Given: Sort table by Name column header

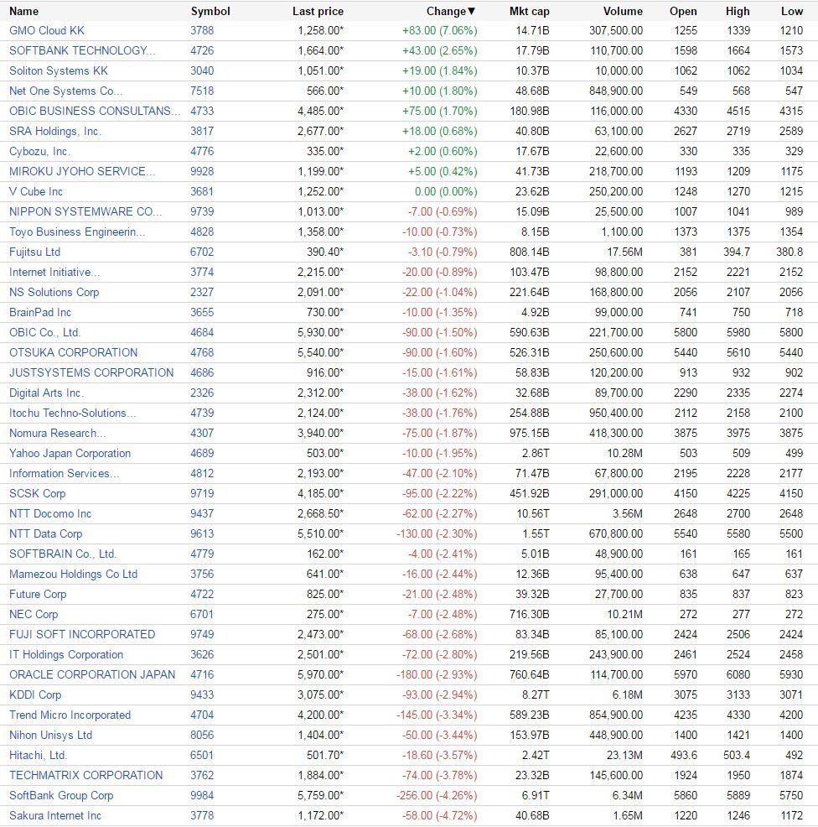Looking at the screenshot, I should coord(23,11).
